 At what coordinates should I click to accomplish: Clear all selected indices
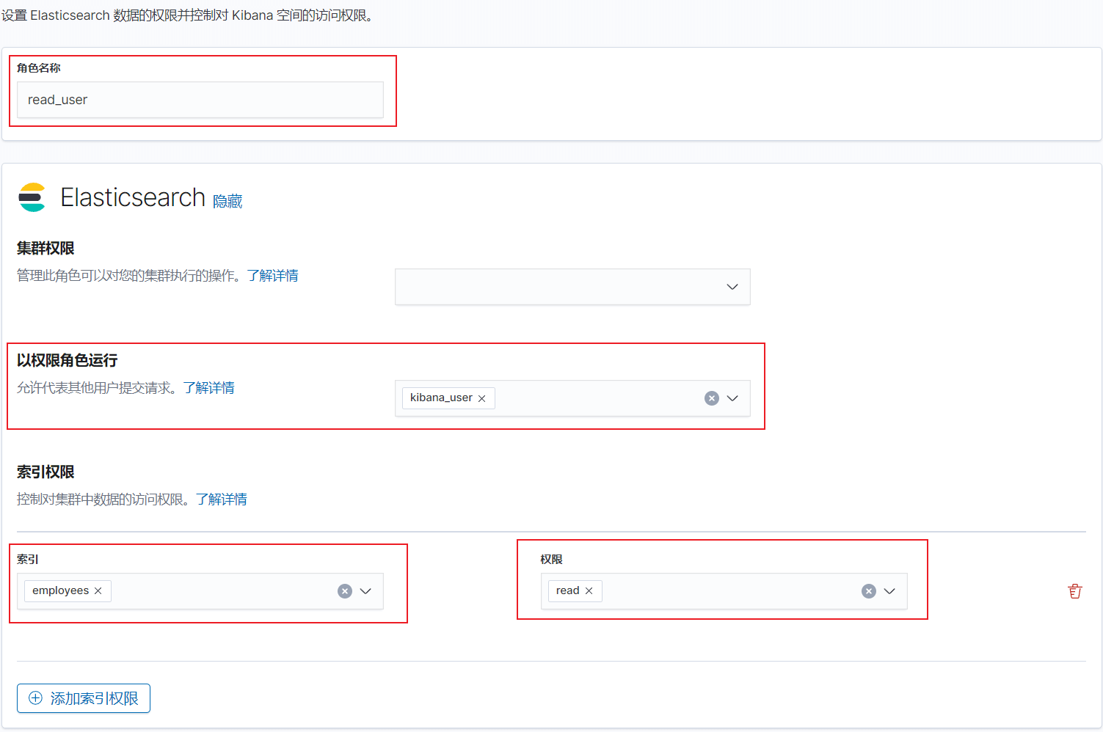click(x=345, y=591)
